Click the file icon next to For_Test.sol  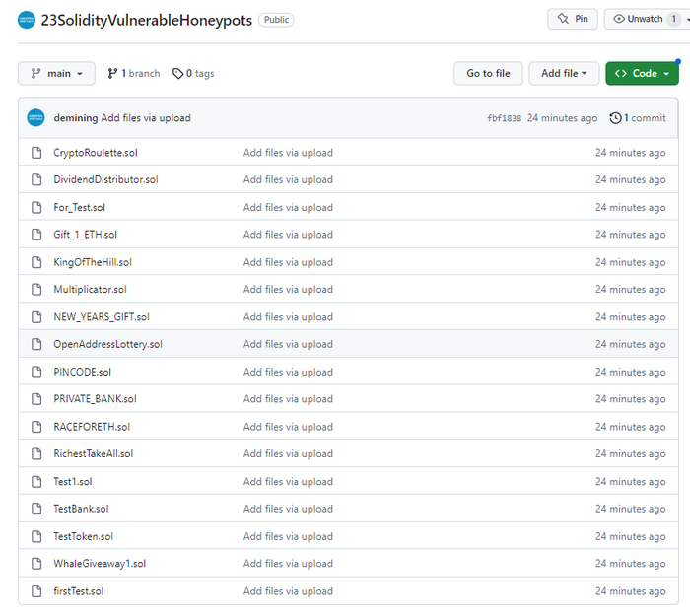[x=36, y=207]
